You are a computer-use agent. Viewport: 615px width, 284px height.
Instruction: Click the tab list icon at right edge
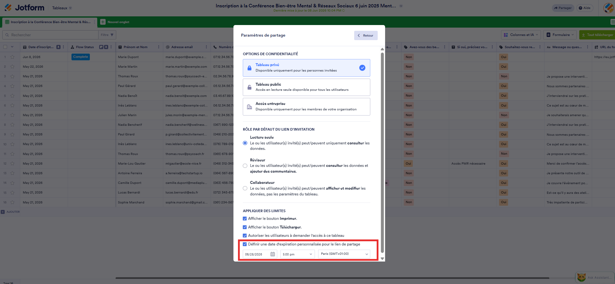click(612, 22)
